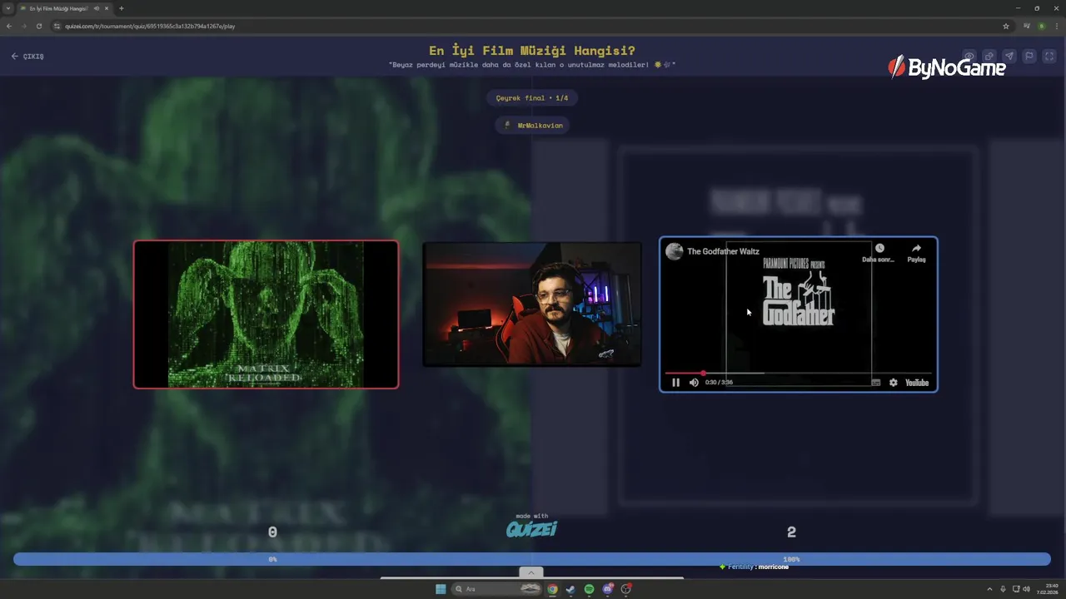Click the blue vote percentage bar
The image size is (1066, 599).
point(532,559)
